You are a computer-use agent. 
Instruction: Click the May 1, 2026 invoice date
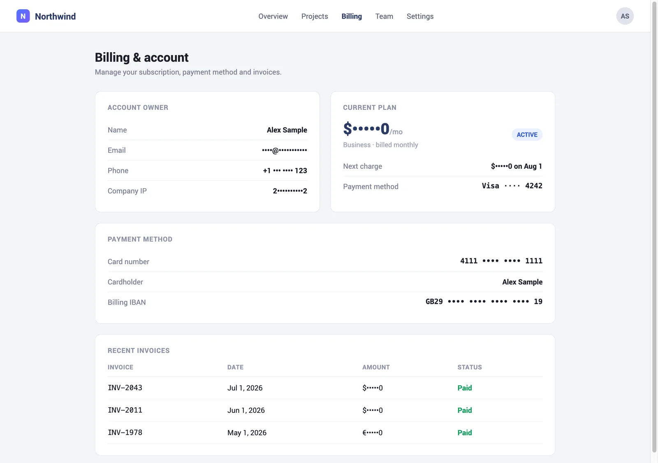247,433
